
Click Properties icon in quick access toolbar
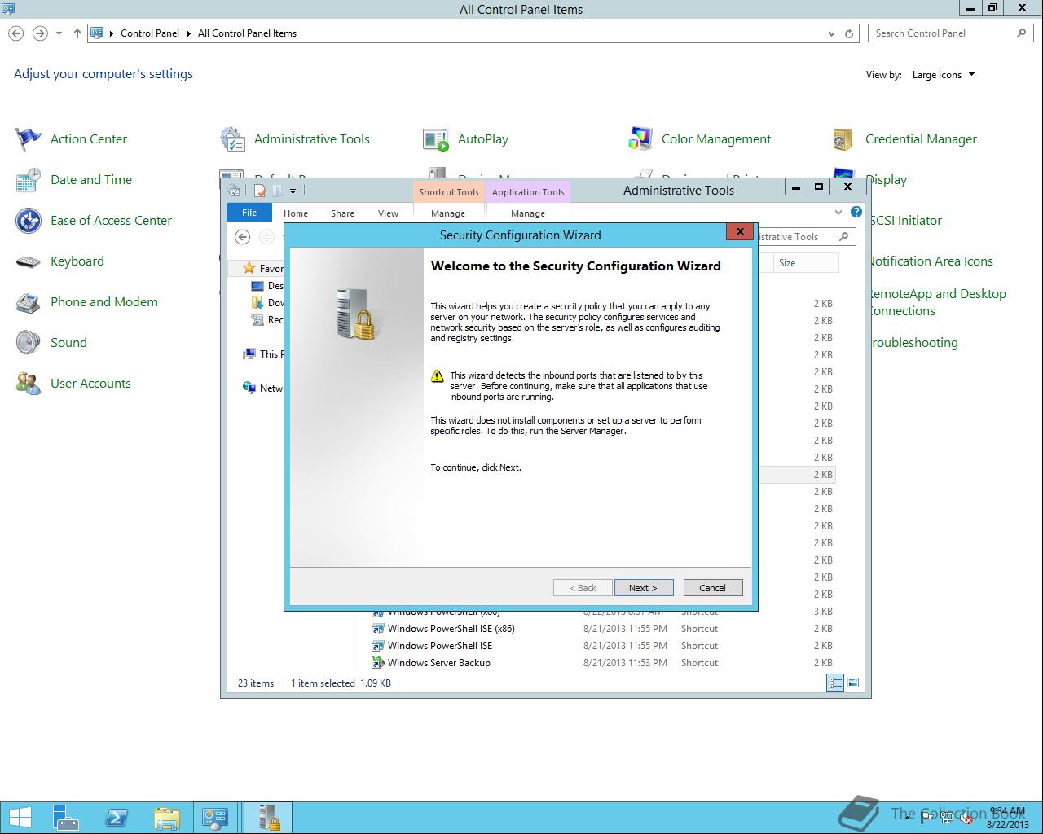pos(260,191)
